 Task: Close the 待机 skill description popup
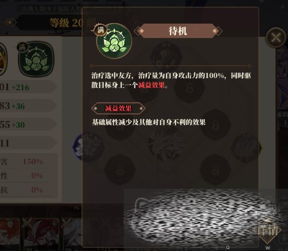point(276,38)
